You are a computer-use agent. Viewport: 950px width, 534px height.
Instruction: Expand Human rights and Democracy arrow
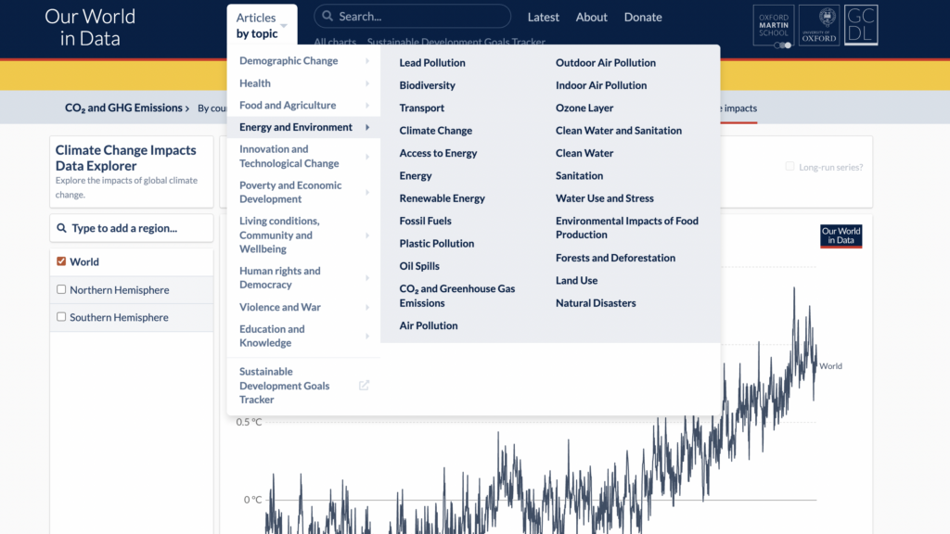coord(367,277)
